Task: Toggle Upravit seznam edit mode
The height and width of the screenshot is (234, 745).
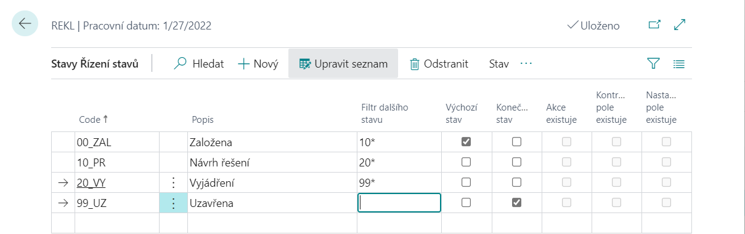Action: [343, 63]
